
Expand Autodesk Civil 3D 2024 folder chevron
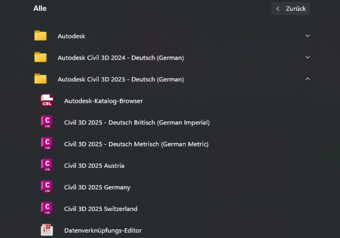coord(307,57)
